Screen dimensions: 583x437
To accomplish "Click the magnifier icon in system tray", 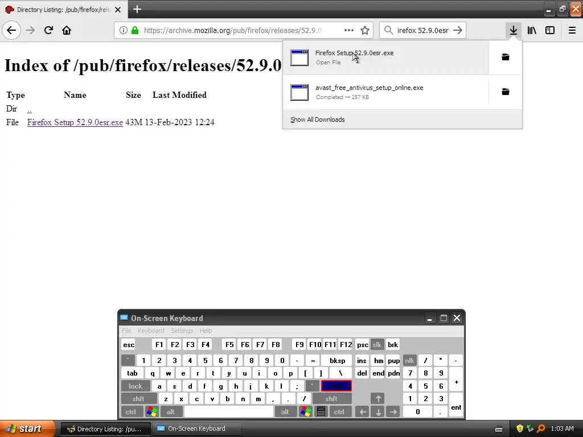I will 541,428.
